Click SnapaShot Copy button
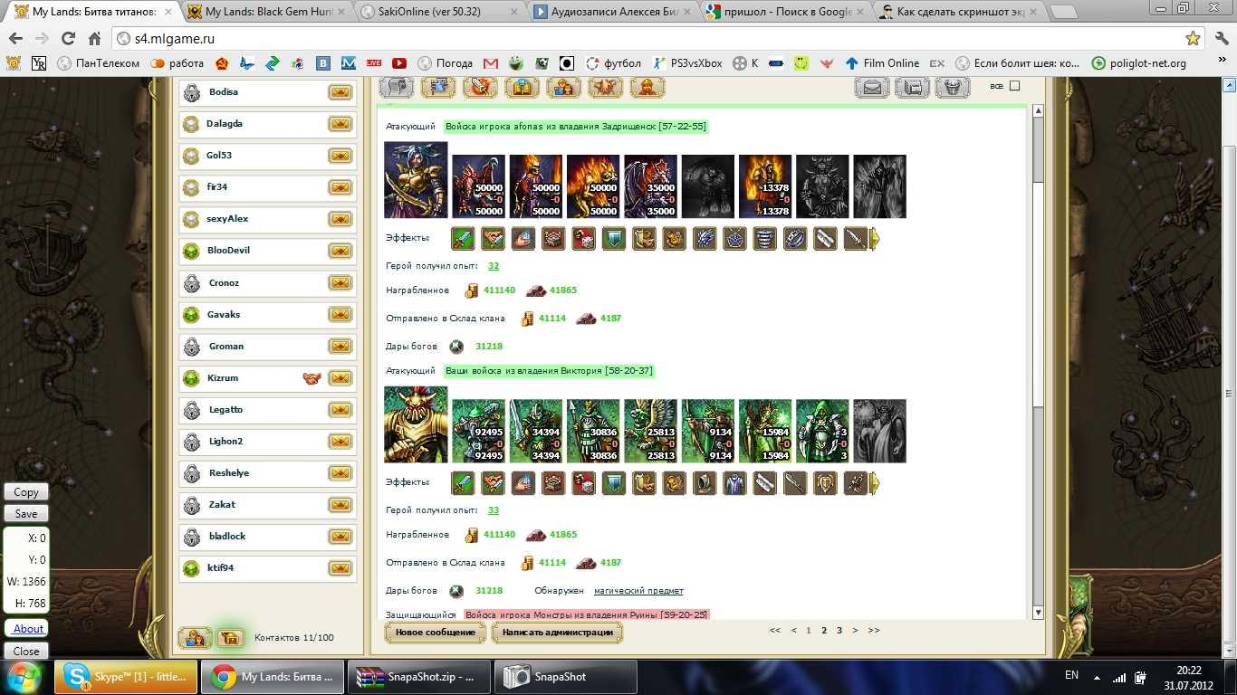The width and height of the screenshot is (1237, 695). 26,492
